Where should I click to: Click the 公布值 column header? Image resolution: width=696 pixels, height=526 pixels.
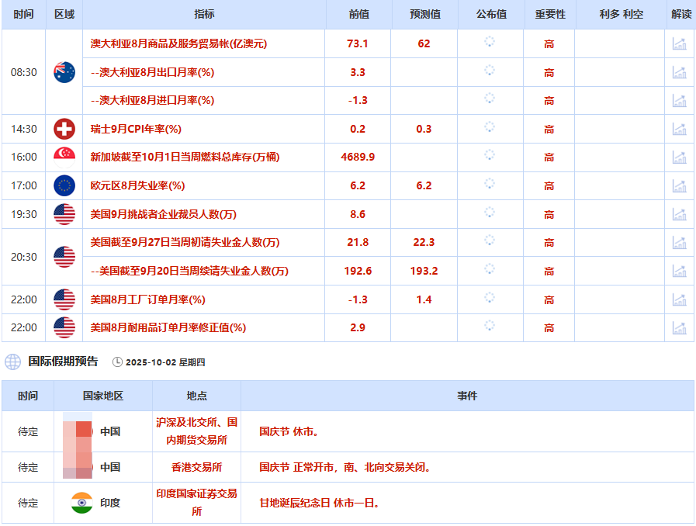click(491, 14)
